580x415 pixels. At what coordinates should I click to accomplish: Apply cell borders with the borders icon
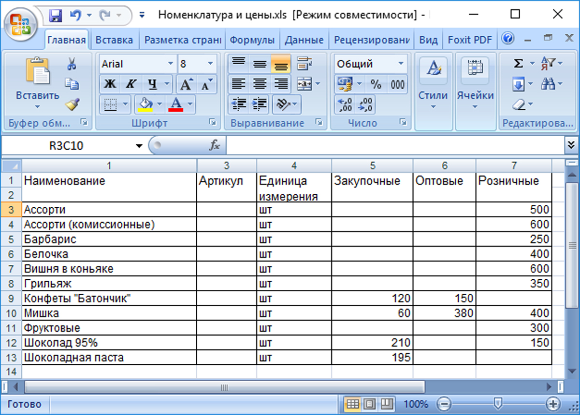[111, 104]
